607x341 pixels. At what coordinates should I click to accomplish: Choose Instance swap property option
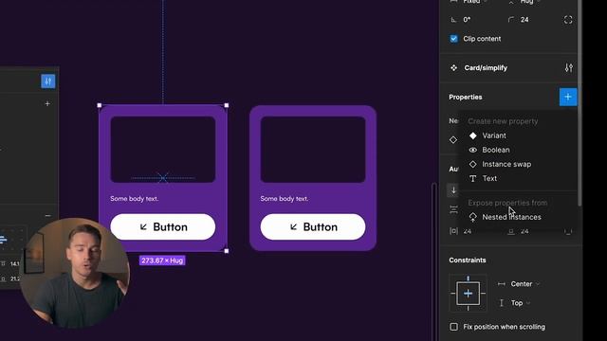tap(506, 164)
